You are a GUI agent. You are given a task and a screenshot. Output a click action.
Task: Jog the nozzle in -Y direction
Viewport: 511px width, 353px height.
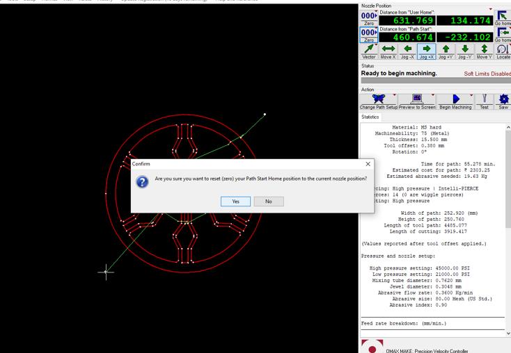pyautogui.click(x=465, y=51)
